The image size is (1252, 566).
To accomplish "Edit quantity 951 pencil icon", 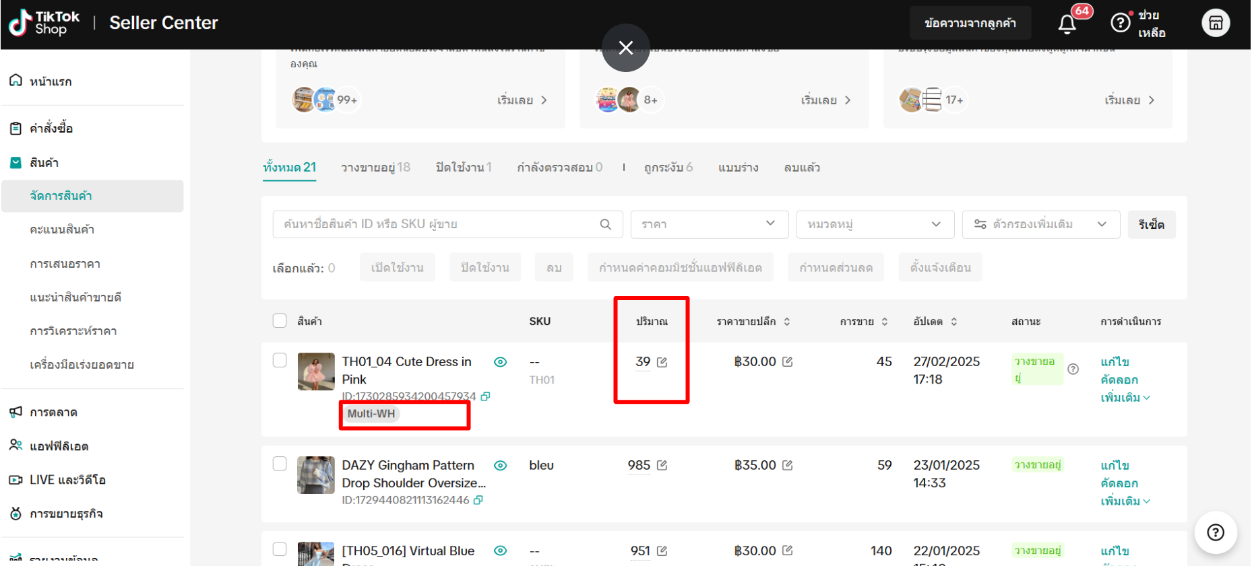I will click(x=662, y=551).
